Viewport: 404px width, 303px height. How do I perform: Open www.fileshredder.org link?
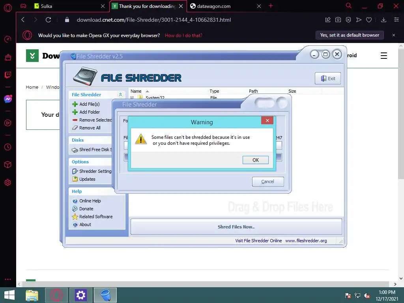(306, 240)
